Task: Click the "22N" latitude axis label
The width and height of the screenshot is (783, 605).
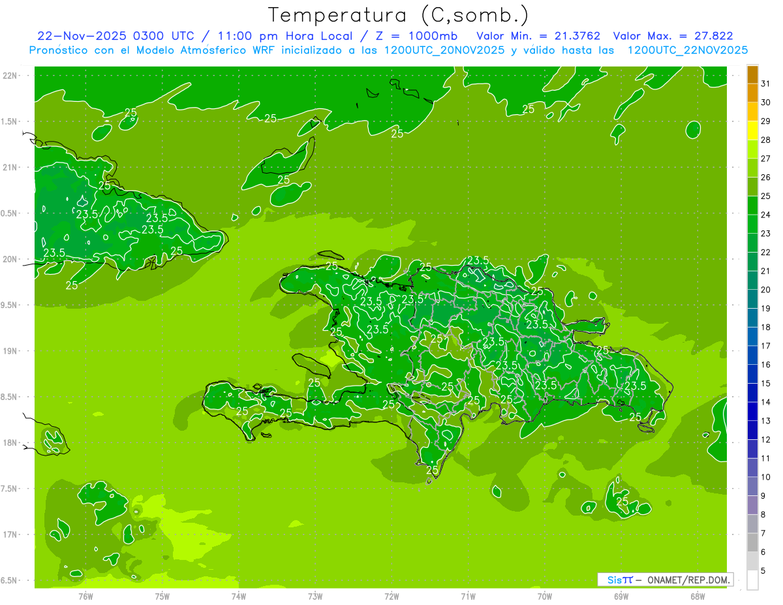Action: [x=10, y=75]
